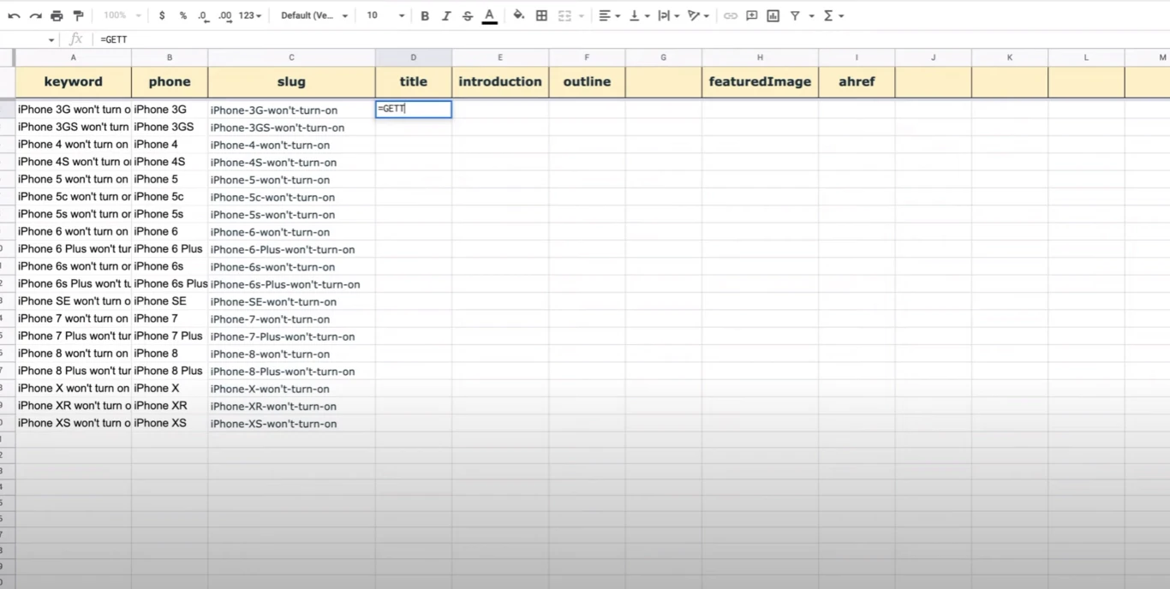Click the 'outline' header cell
Viewport: 1170px width, 589px height.
point(587,82)
